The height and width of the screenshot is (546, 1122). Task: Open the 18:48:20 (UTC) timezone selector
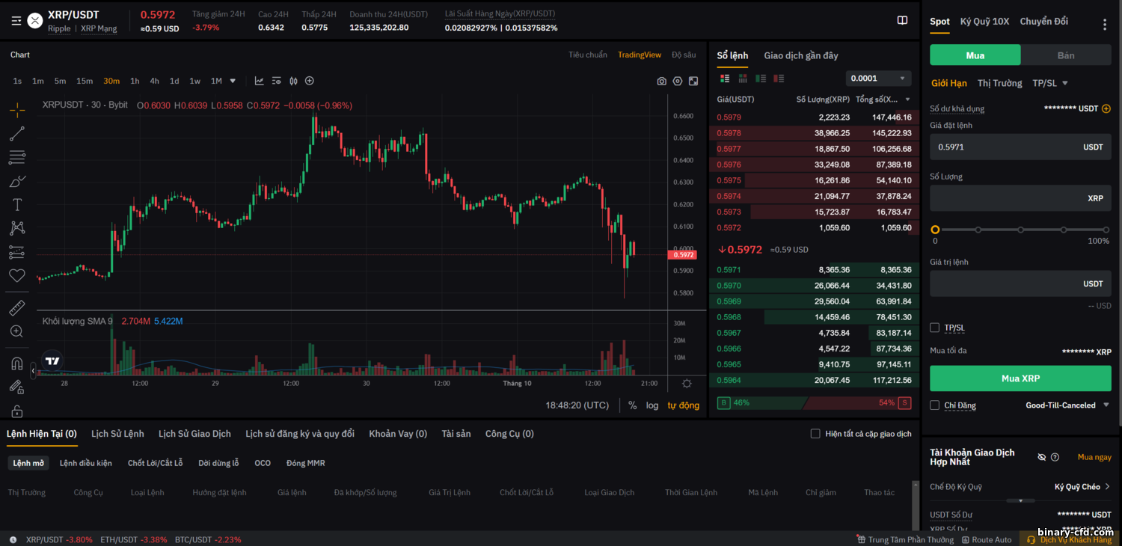pos(577,405)
